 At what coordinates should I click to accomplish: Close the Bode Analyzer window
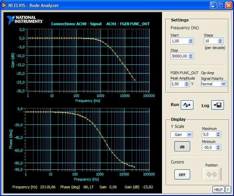(229, 5)
